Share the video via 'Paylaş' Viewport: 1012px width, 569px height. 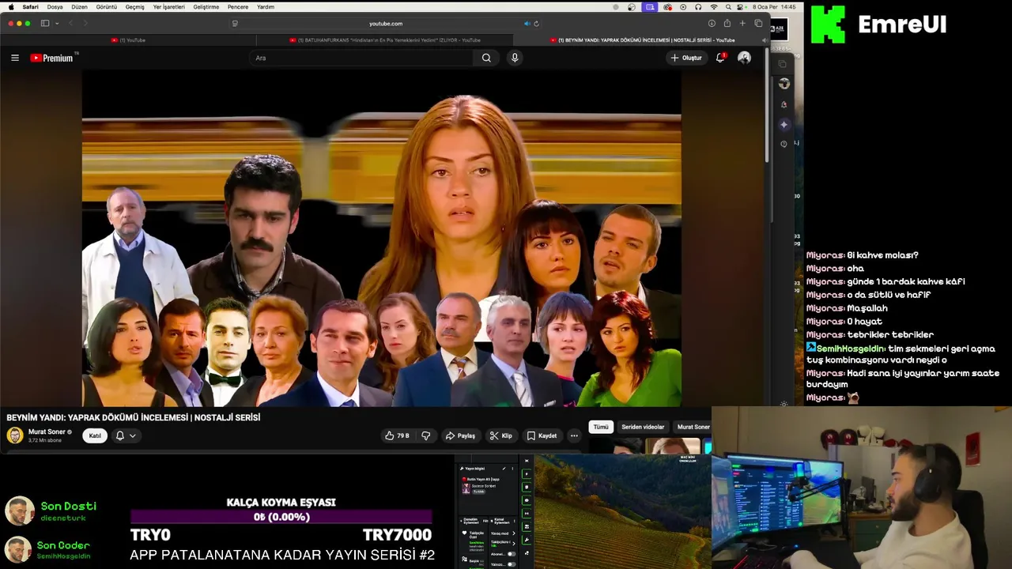pos(460,435)
